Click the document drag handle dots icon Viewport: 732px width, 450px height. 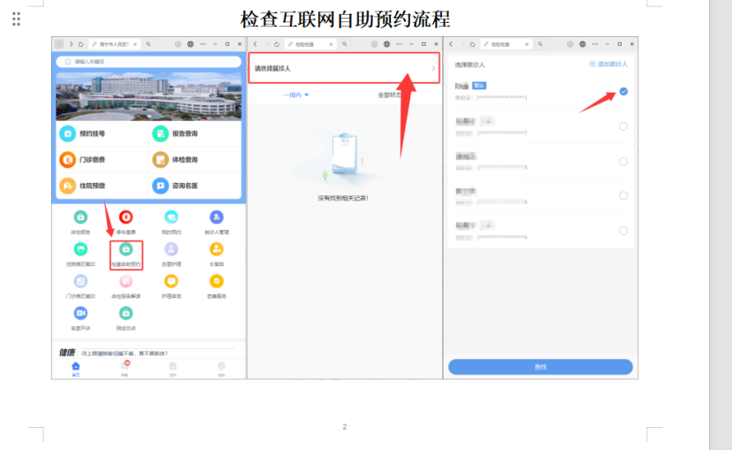16,19
